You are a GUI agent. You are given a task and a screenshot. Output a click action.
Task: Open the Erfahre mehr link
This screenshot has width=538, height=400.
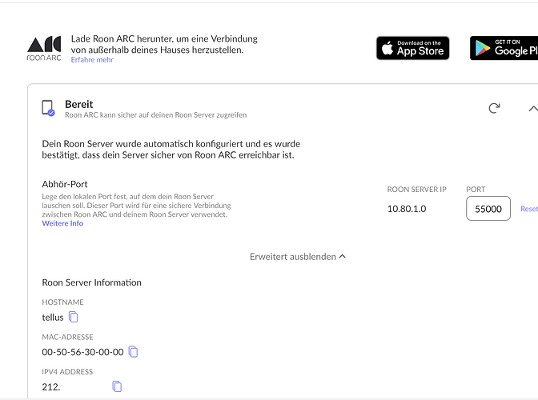pos(91,60)
